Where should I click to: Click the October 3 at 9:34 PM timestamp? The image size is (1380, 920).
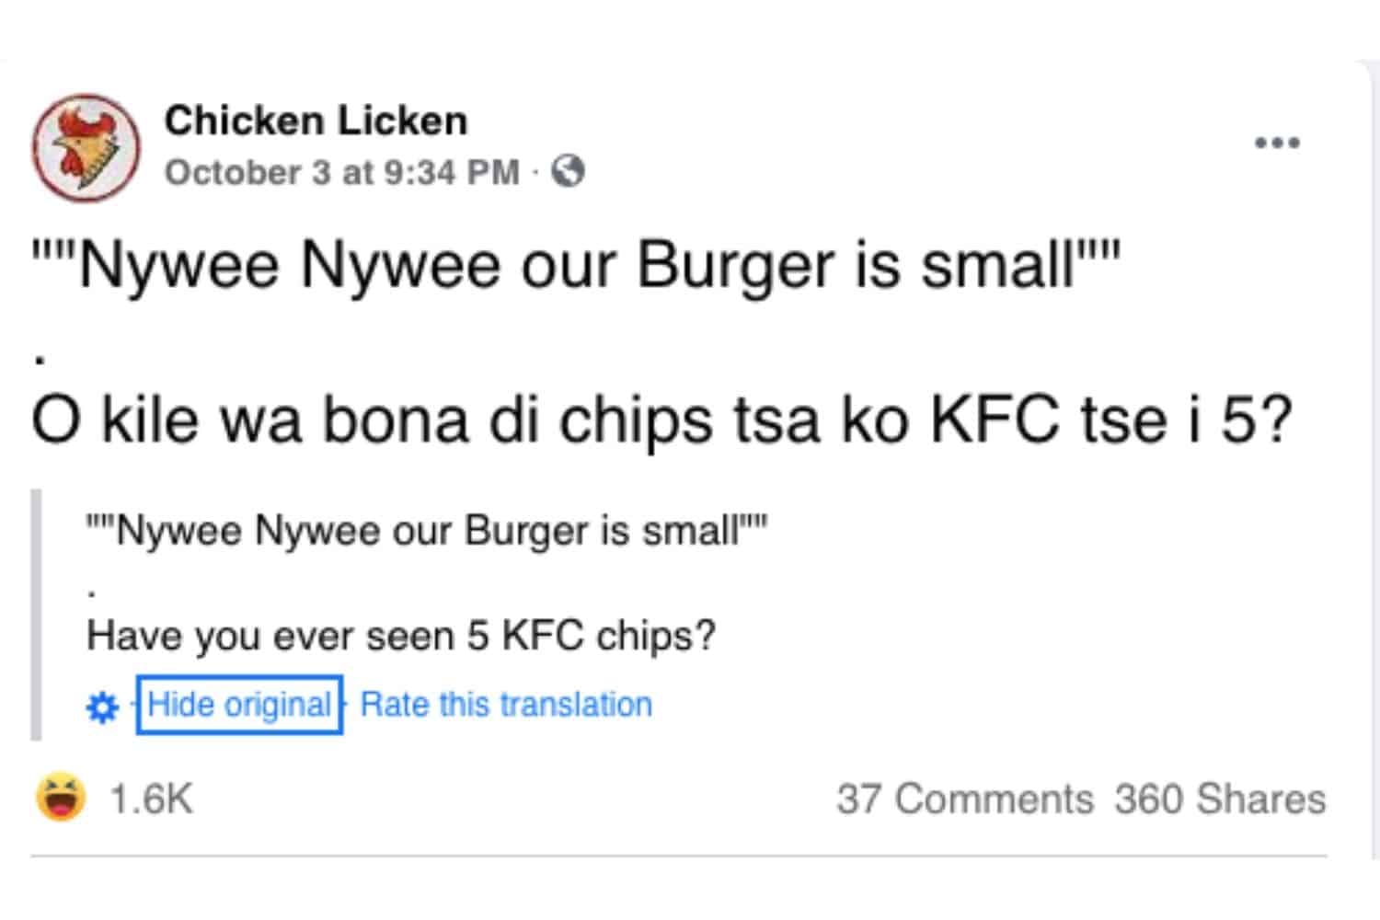pos(341,172)
